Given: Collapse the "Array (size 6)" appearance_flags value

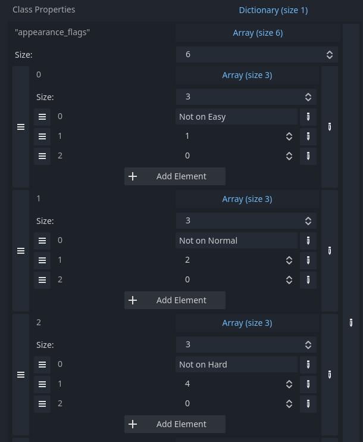Looking at the screenshot, I should pos(258,33).
